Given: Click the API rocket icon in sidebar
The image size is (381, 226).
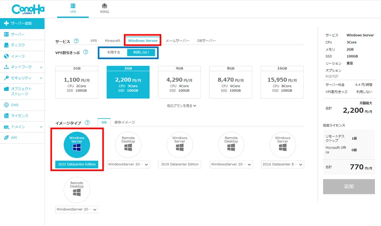Looking at the screenshot, I should pyautogui.click(x=6, y=138).
